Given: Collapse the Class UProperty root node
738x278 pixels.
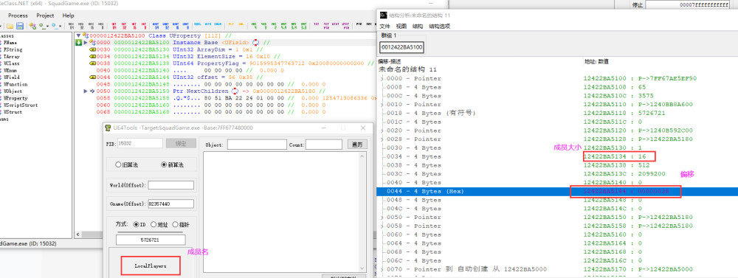Looking at the screenshot, I should pyautogui.click(x=78, y=35).
